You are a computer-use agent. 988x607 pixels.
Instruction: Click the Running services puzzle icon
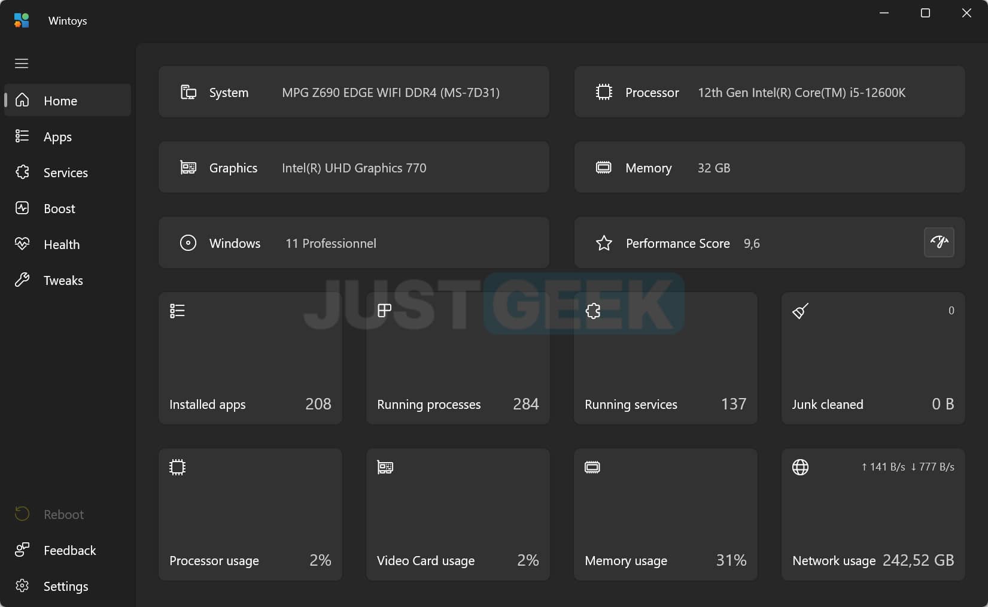coord(592,311)
